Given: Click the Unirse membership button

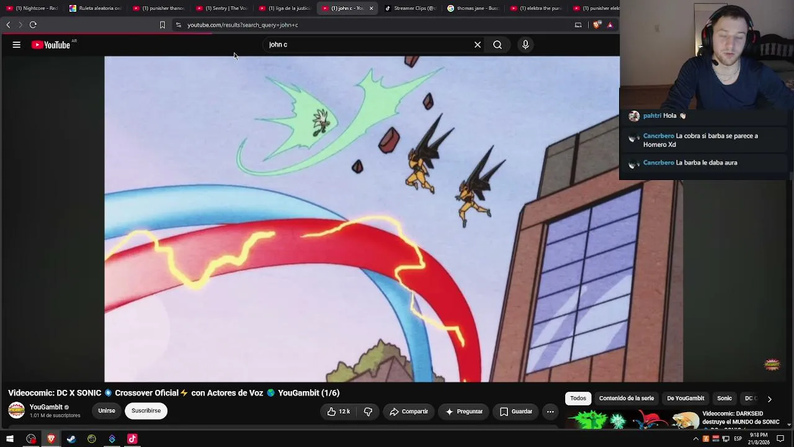Looking at the screenshot, I should [107, 411].
